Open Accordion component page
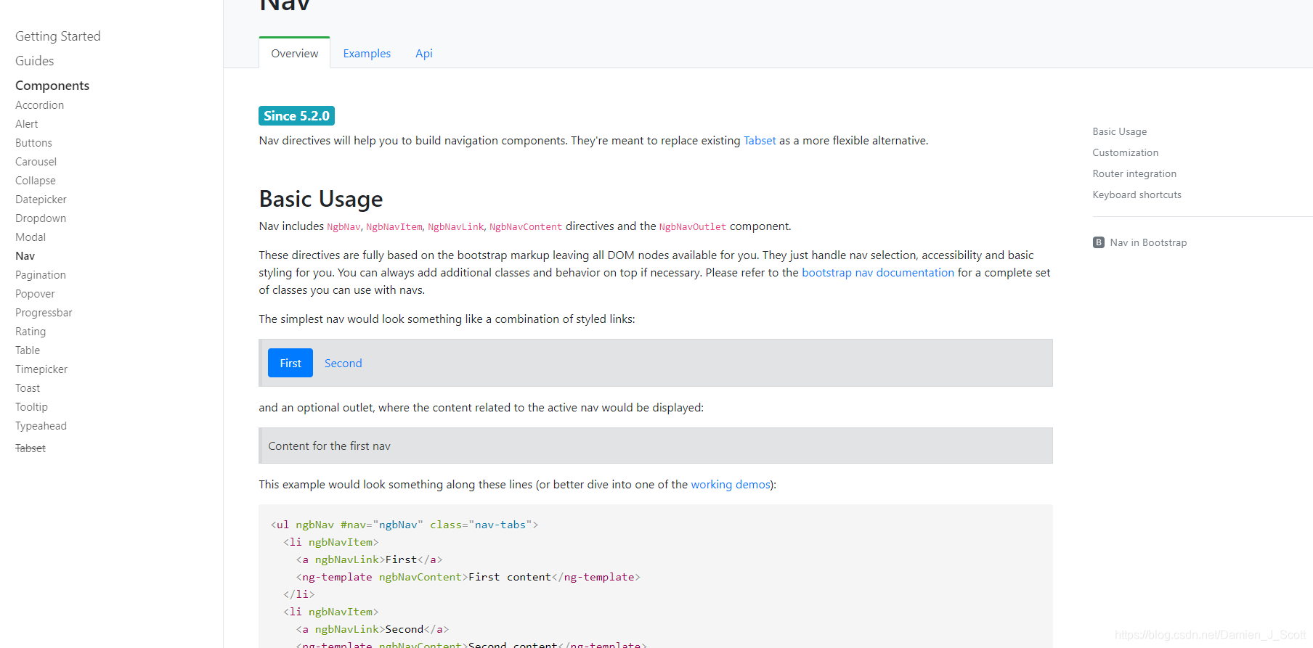This screenshot has height=648, width=1313. pos(39,105)
